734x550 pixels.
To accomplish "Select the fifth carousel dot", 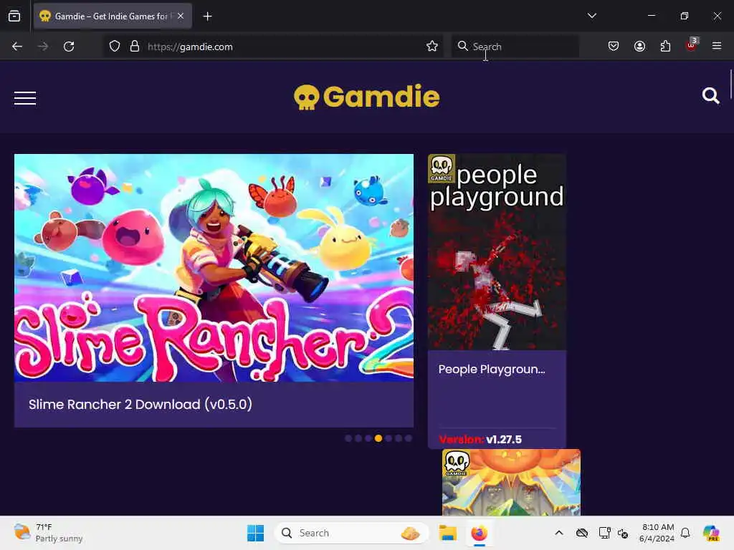I will (x=389, y=438).
